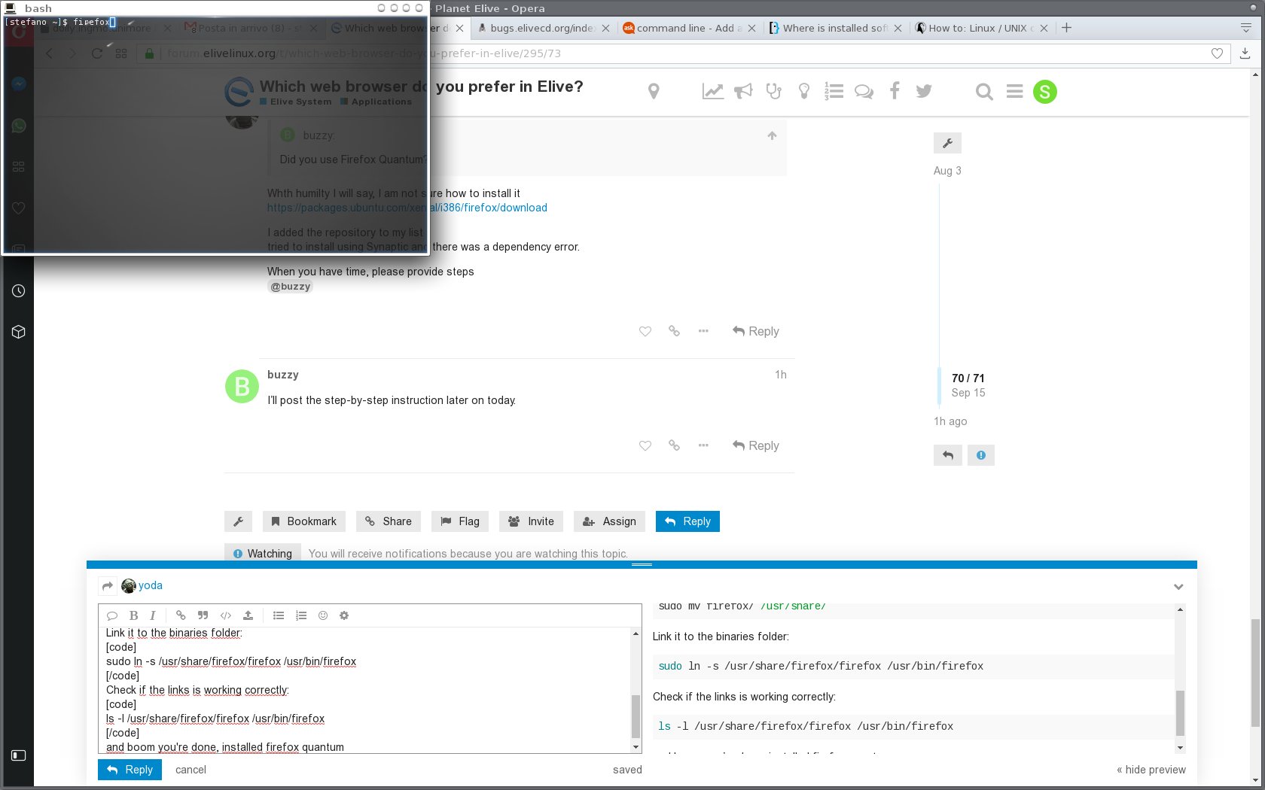Screen dimensions: 1265x790
Task: Click the Bold formatting icon in editor
Action: click(x=133, y=615)
